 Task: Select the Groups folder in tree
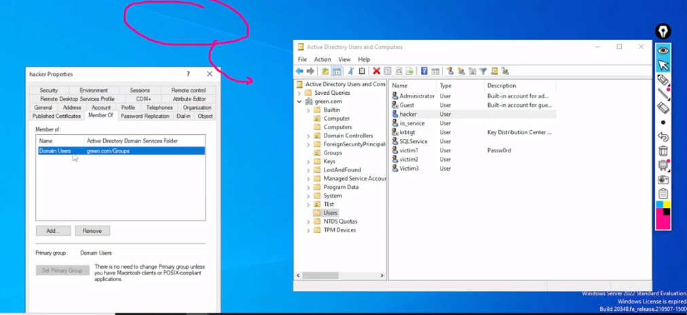pyautogui.click(x=333, y=152)
